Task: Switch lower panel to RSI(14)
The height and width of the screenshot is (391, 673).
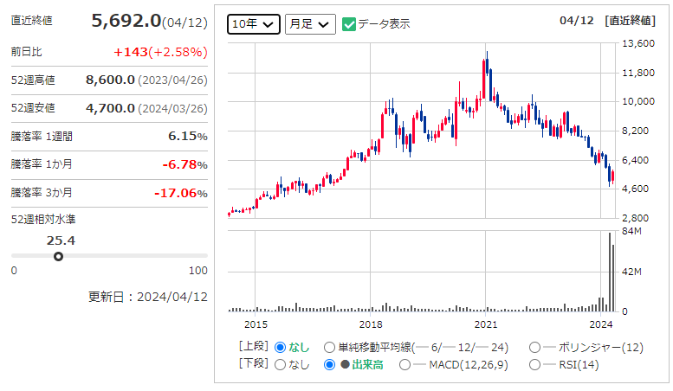Action: [535, 365]
